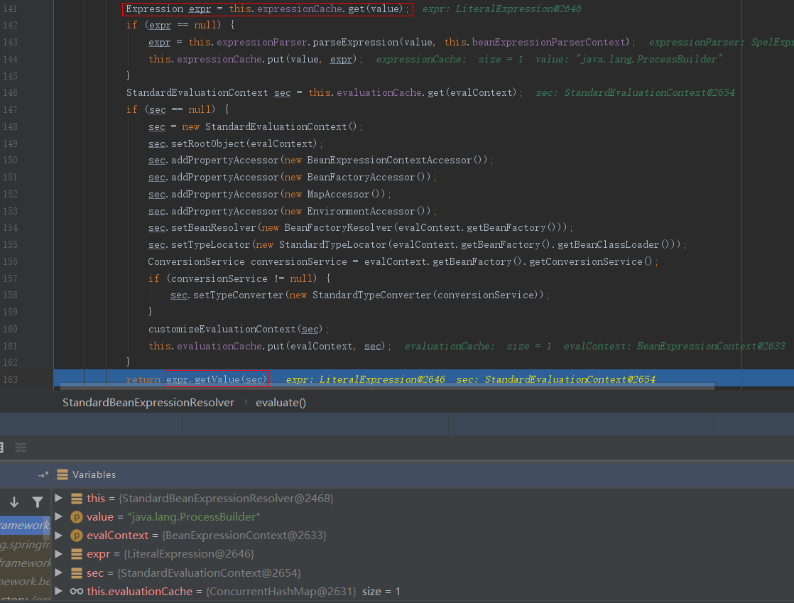Screen dimensions: 794x603
Task: Expand the 'this' variable node
Action: 59,499
